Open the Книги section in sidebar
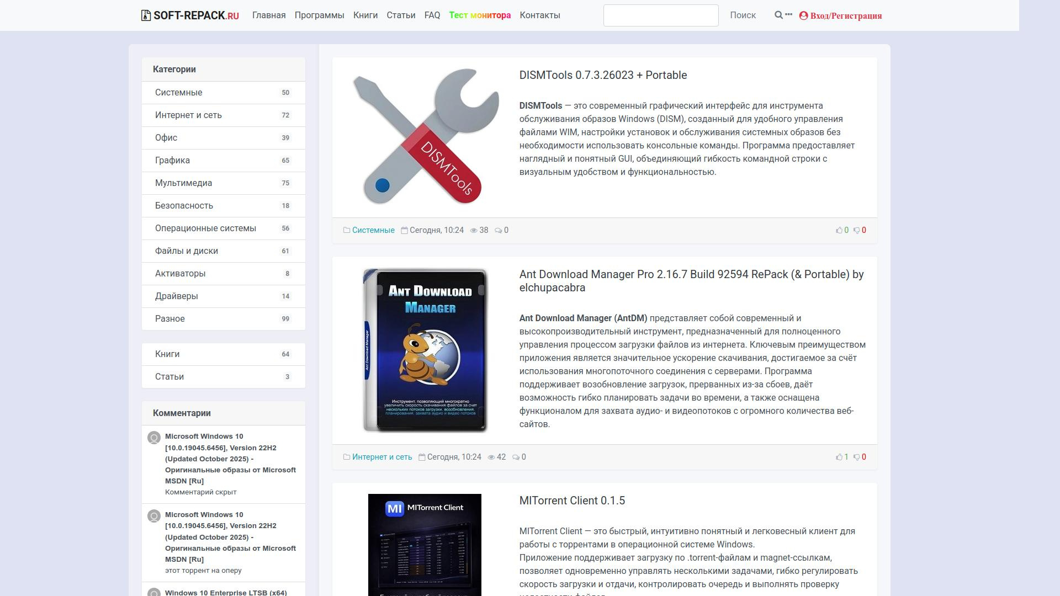Screen dimensions: 1060x596 point(167,354)
